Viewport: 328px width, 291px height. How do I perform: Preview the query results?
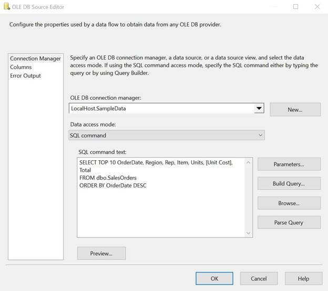pyautogui.click(x=101, y=253)
